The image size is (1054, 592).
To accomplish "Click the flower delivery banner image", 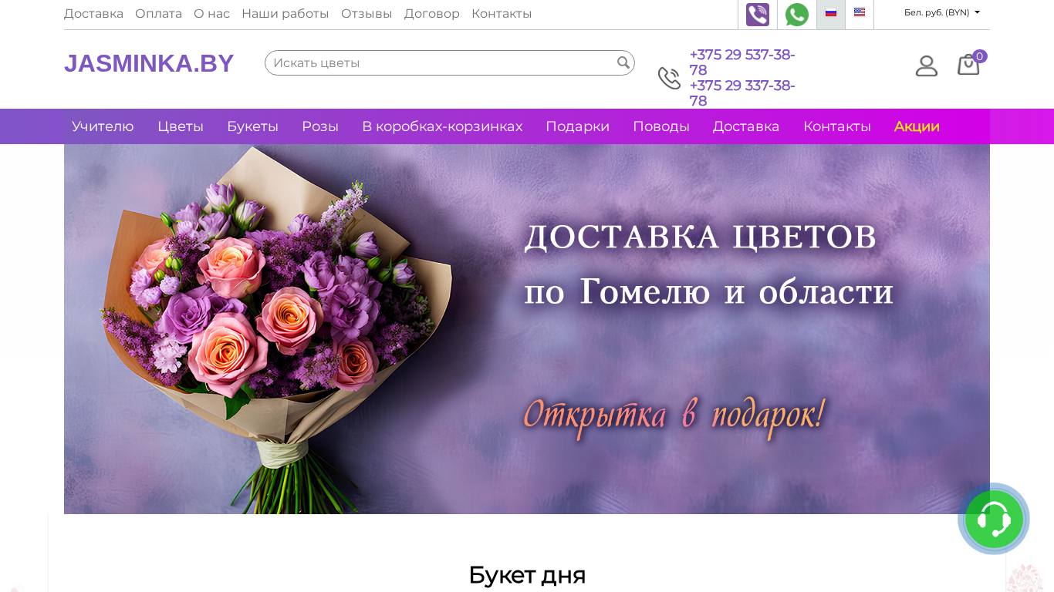I will click(x=527, y=329).
